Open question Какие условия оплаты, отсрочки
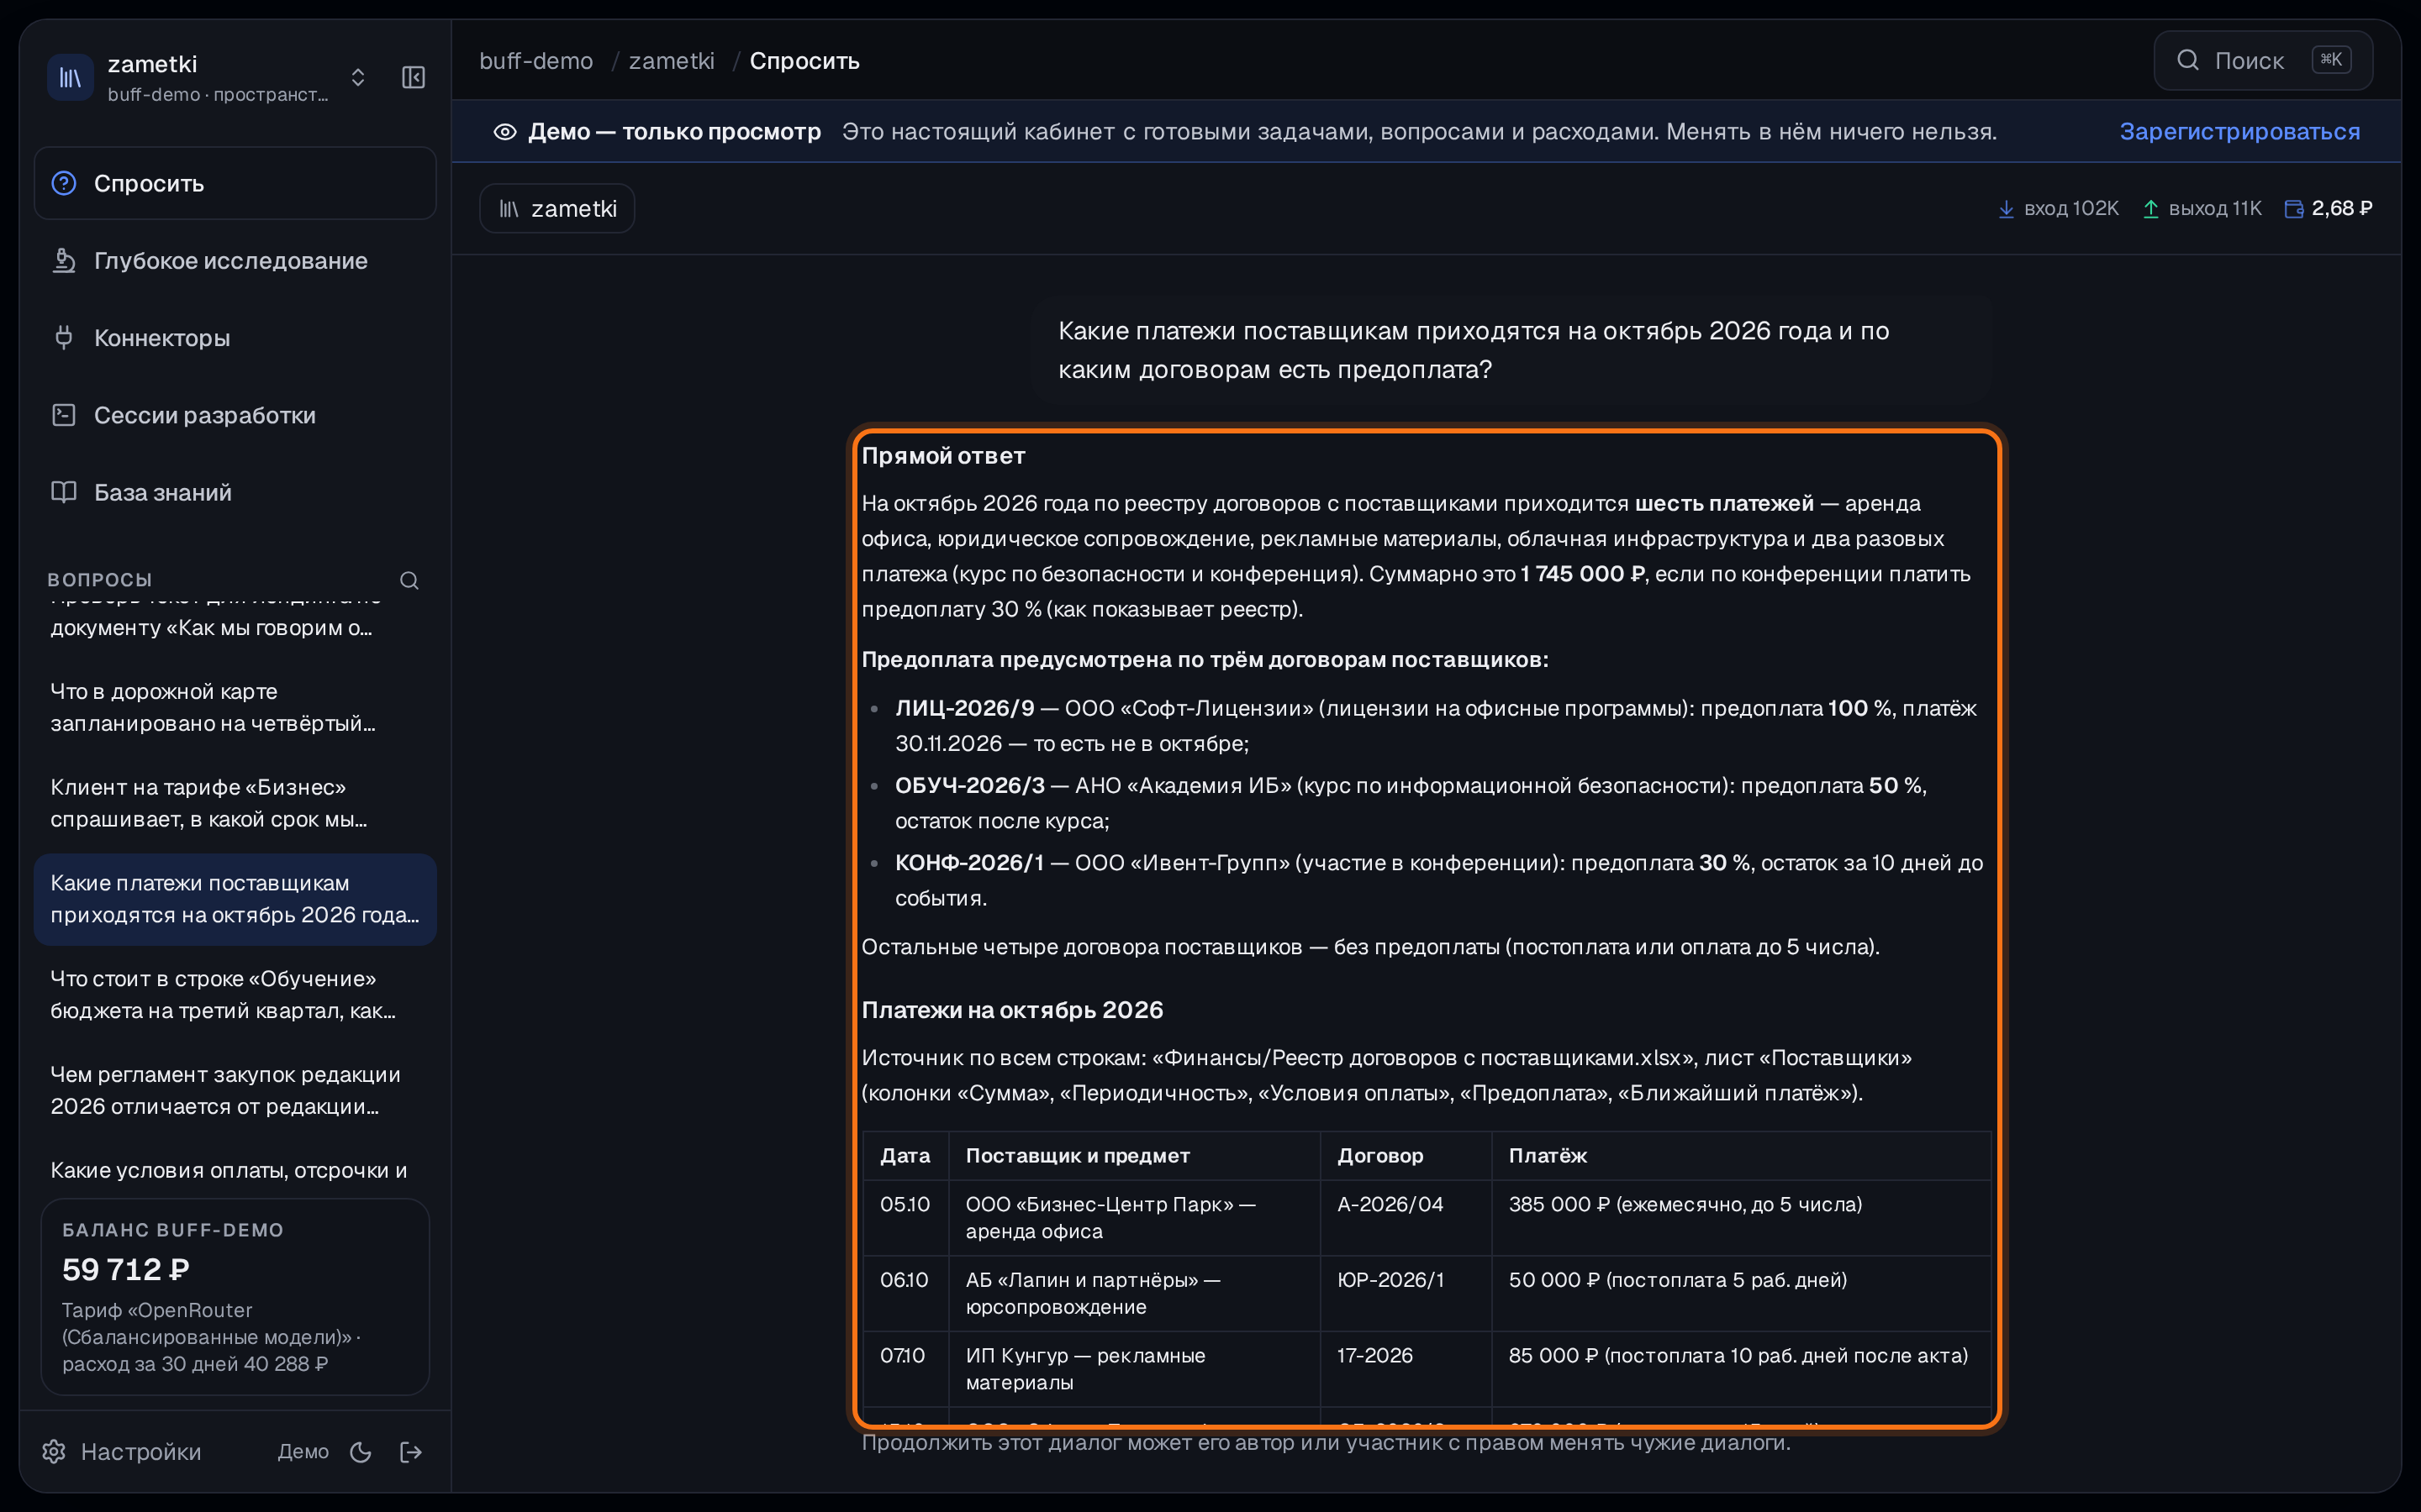This screenshot has width=2421, height=1512. point(235,1169)
